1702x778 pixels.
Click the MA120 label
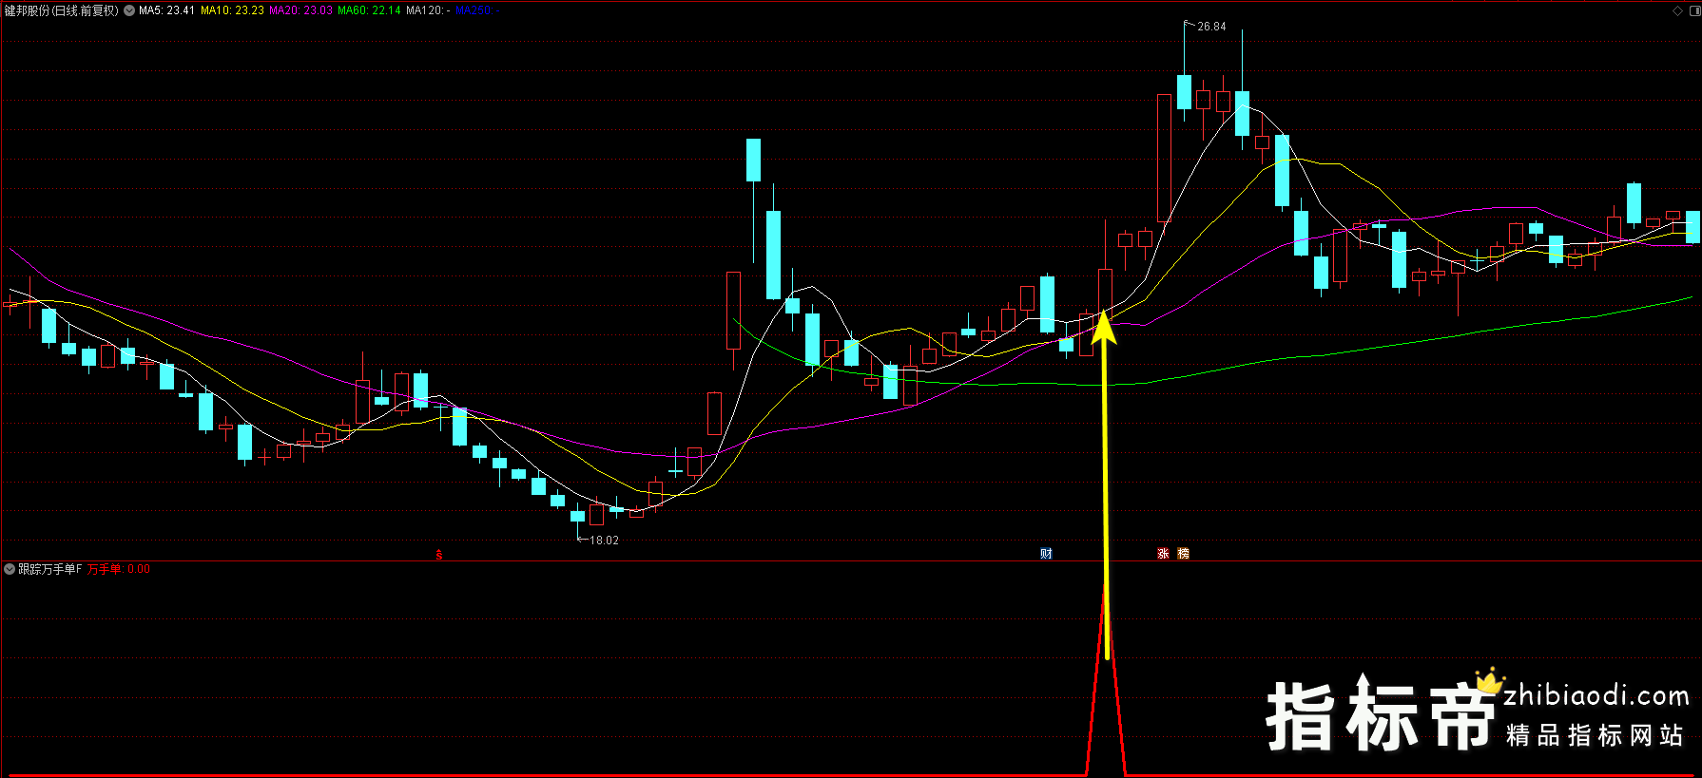(428, 10)
